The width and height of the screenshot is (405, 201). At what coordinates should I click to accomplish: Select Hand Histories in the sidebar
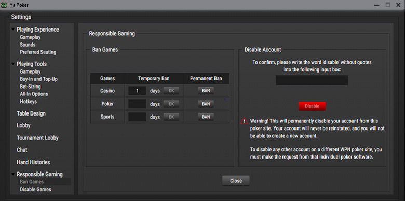33,162
